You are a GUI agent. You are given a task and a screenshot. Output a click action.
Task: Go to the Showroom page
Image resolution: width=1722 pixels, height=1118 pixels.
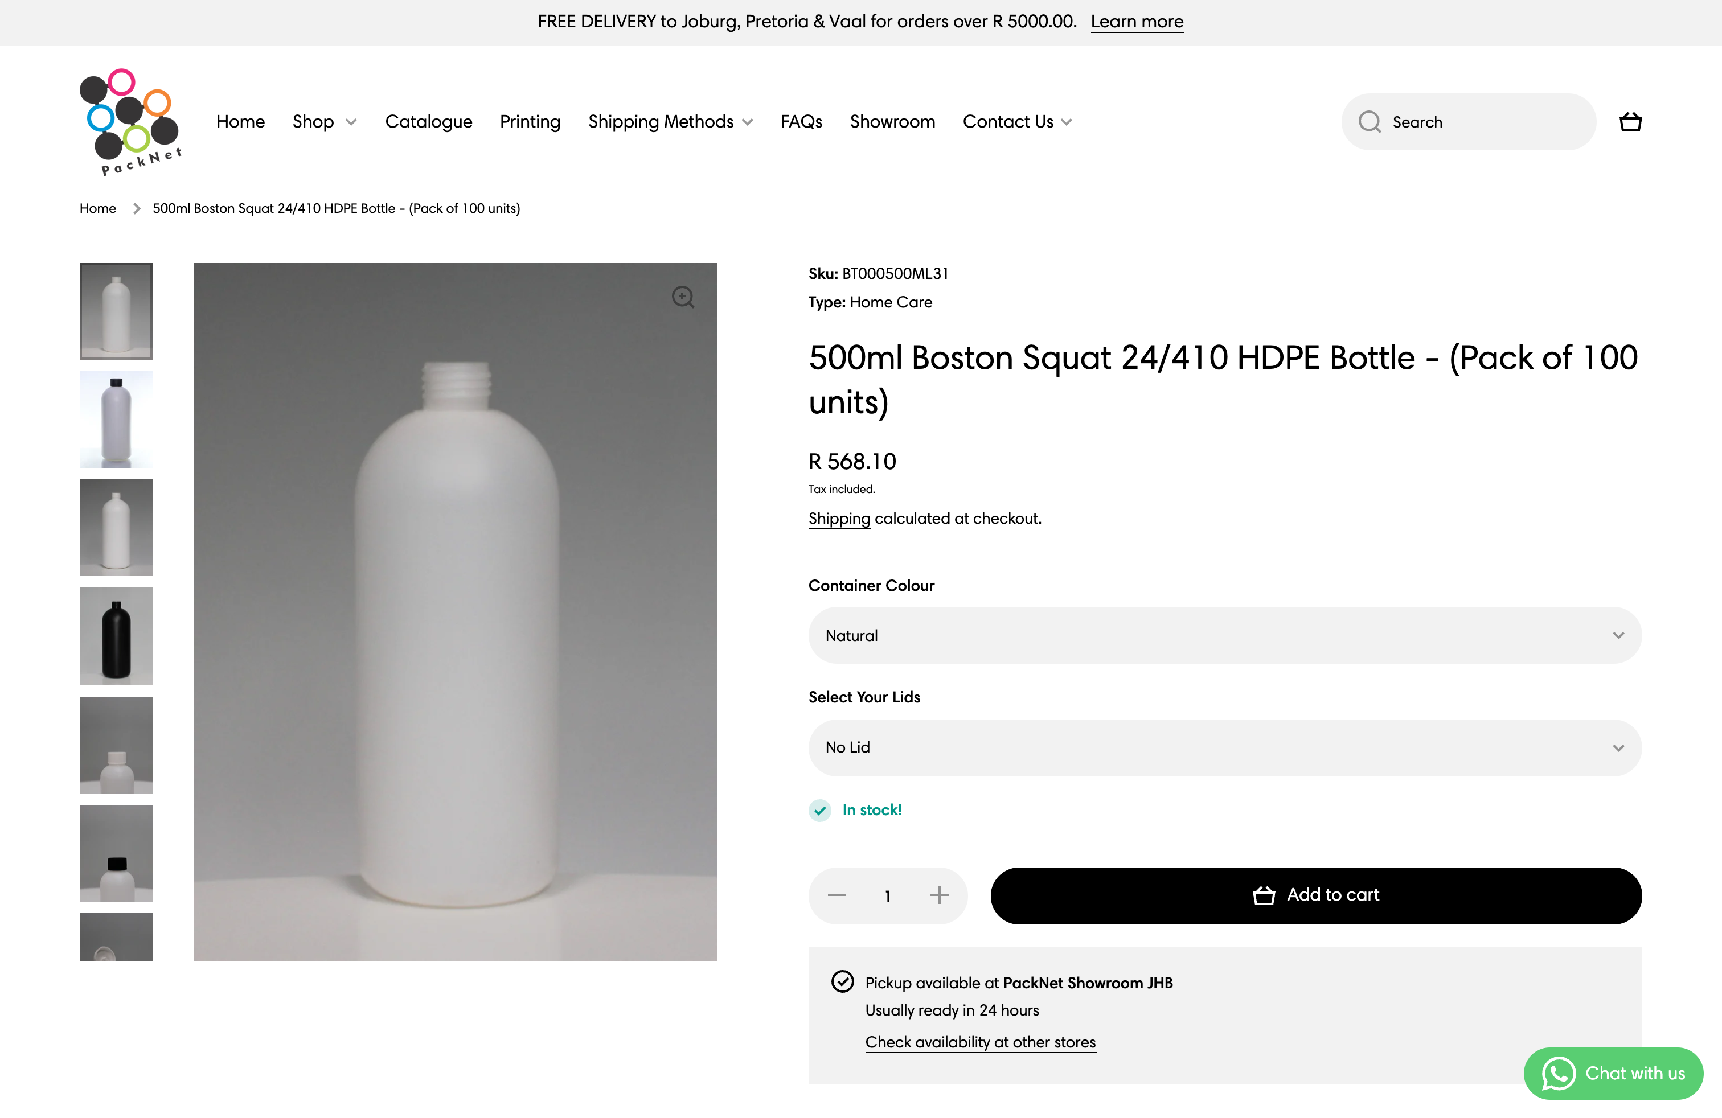[x=892, y=121]
